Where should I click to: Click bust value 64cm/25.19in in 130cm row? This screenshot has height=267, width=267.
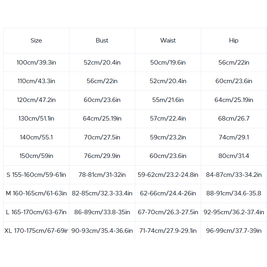[x=102, y=119]
